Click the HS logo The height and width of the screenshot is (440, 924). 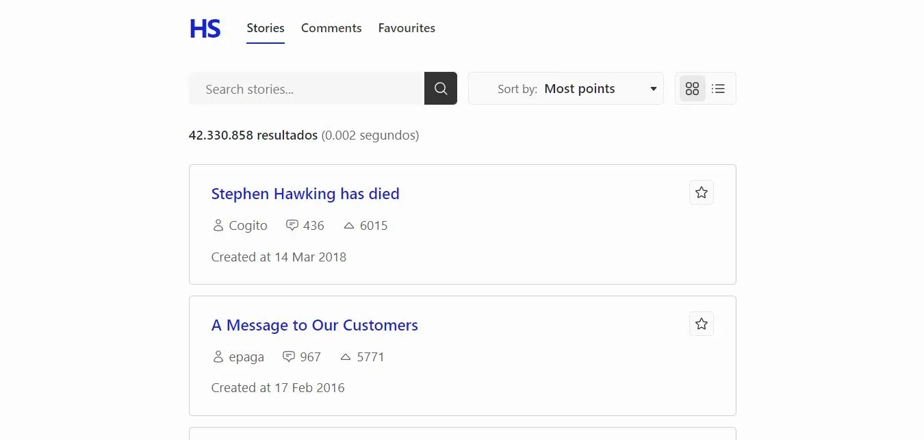click(205, 29)
